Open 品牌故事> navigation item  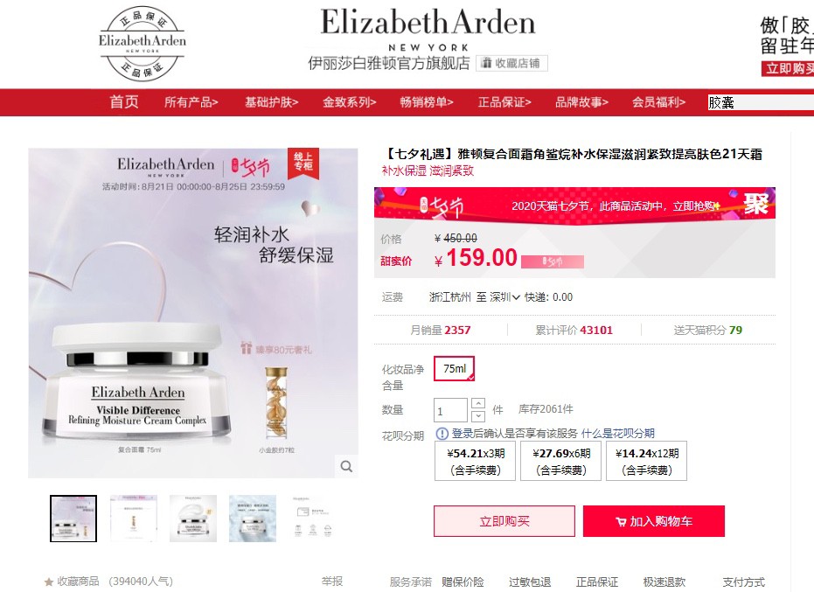tap(581, 102)
